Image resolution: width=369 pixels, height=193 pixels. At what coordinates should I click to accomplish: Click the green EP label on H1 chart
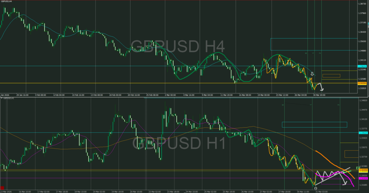358,168
